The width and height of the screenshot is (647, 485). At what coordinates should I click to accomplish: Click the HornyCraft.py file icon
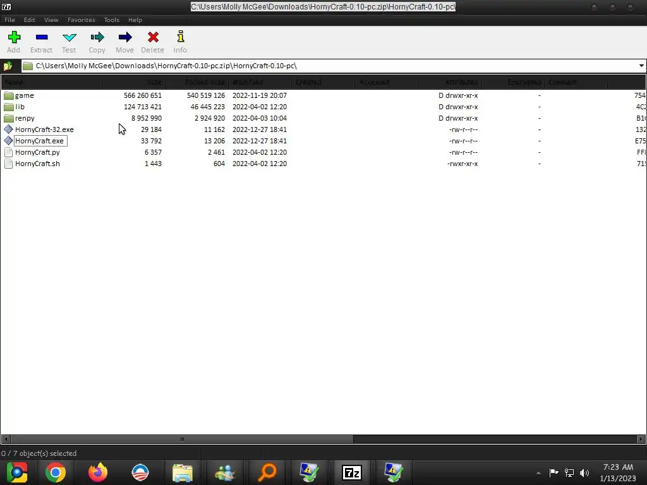(x=9, y=152)
